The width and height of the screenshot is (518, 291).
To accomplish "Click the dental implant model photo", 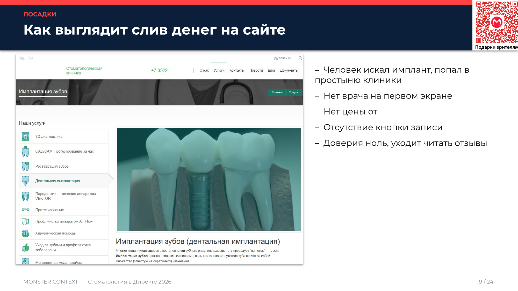I will (209, 180).
